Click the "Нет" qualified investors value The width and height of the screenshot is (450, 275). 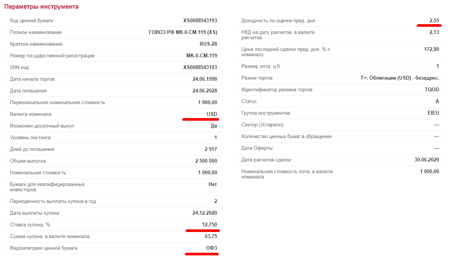click(213, 184)
